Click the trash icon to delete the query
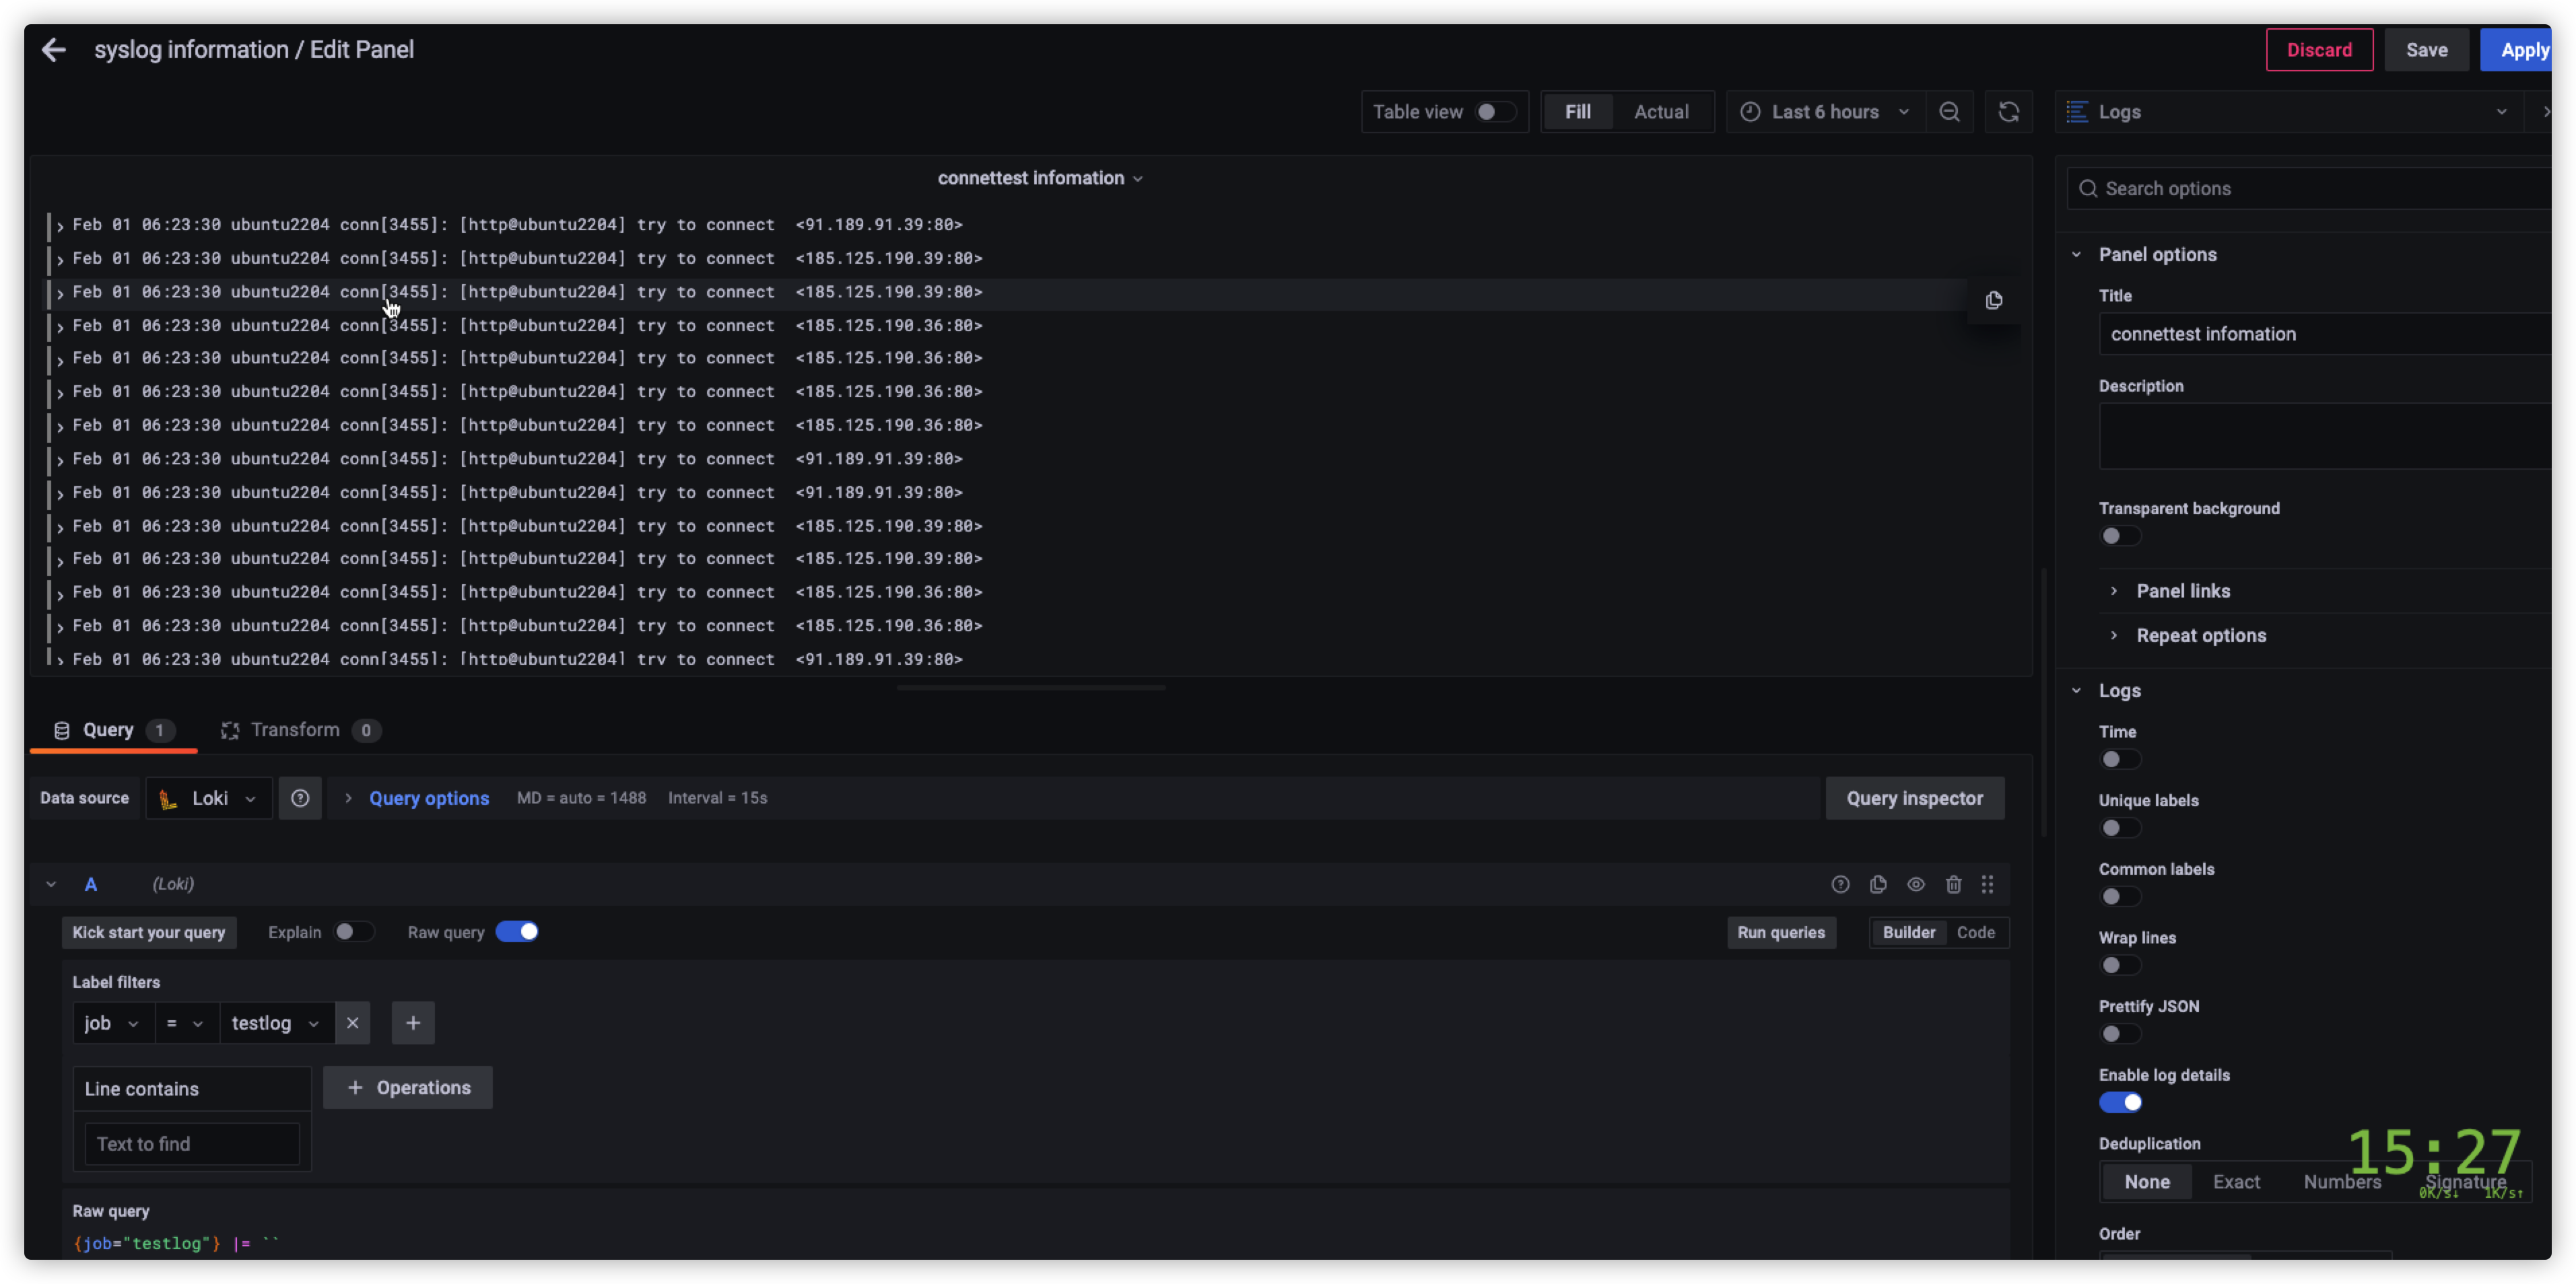Image resolution: width=2576 pixels, height=1284 pixels. pyautogui.click(x=1954, y=884)
